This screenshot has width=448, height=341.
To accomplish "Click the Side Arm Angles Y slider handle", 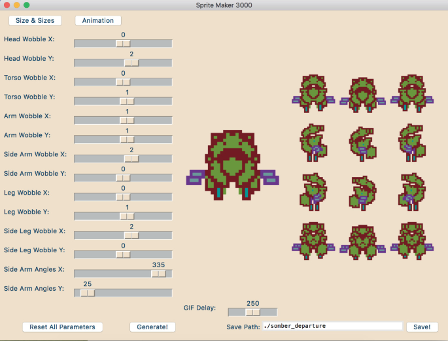I will coord(87,293).
